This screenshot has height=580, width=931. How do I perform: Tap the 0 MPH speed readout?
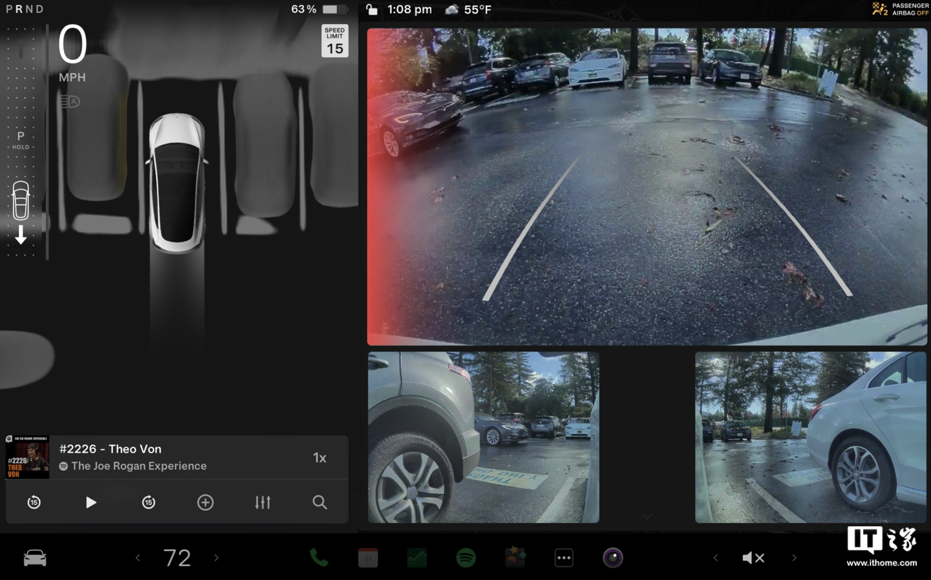[x=72, y=54]
